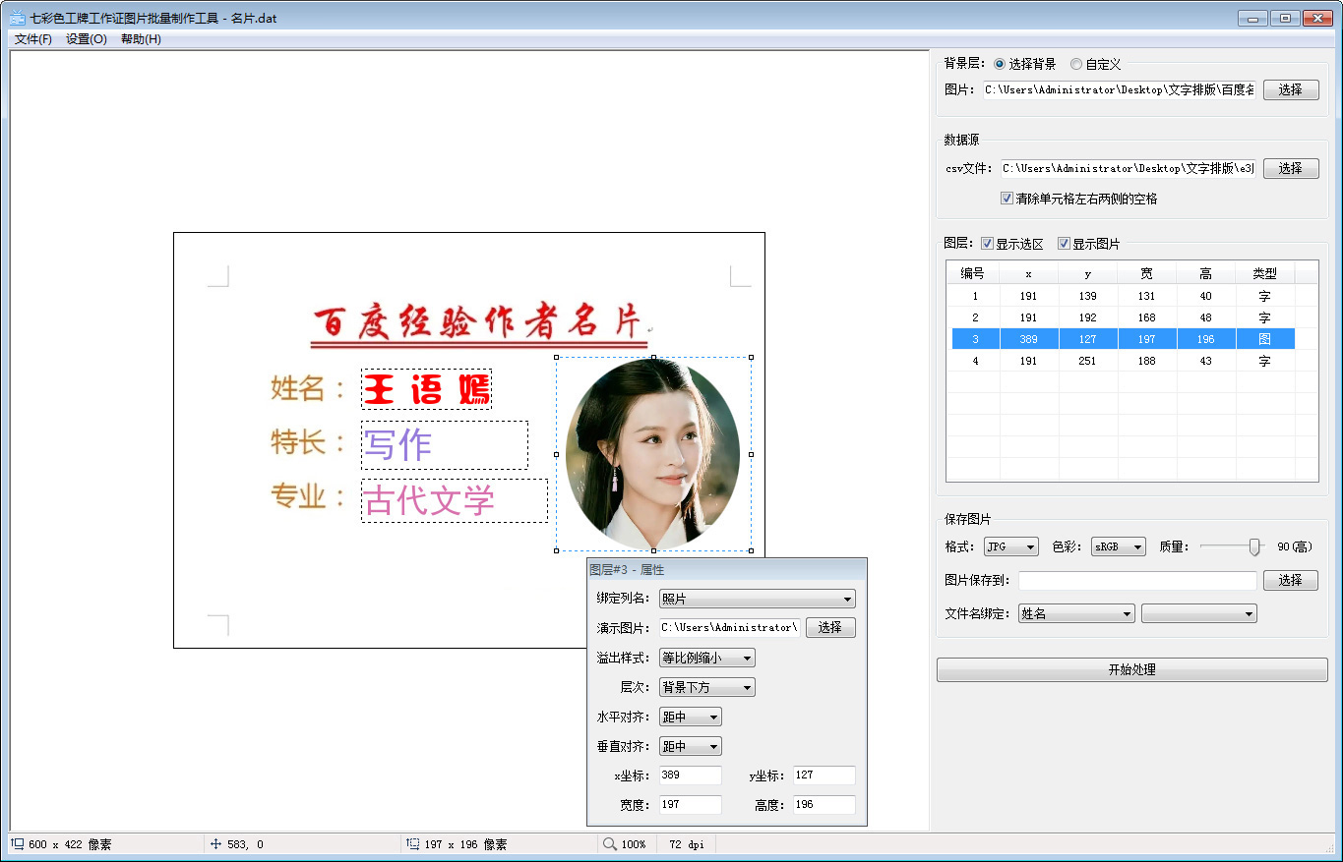Disable the 清除单元格左右两侧的空格 checkbox

(x=1006, y=197)
